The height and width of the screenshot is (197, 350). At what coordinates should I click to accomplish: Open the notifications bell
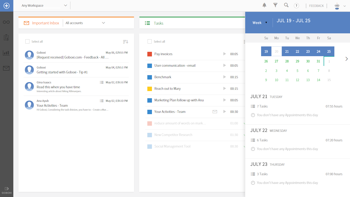(264, 5)
